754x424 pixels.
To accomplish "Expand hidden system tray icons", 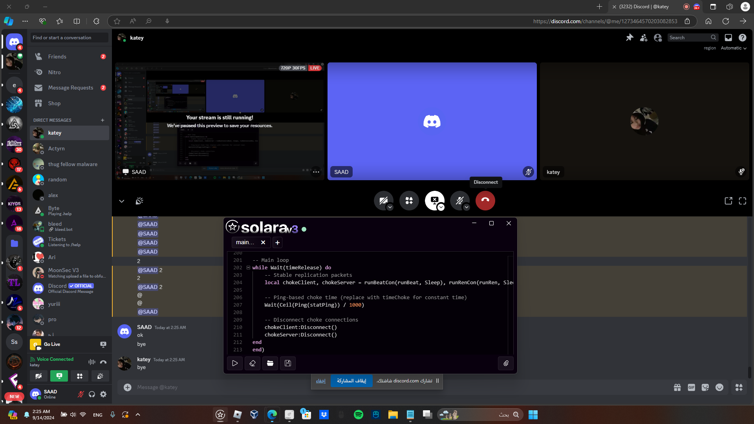I will pos(138,415).
